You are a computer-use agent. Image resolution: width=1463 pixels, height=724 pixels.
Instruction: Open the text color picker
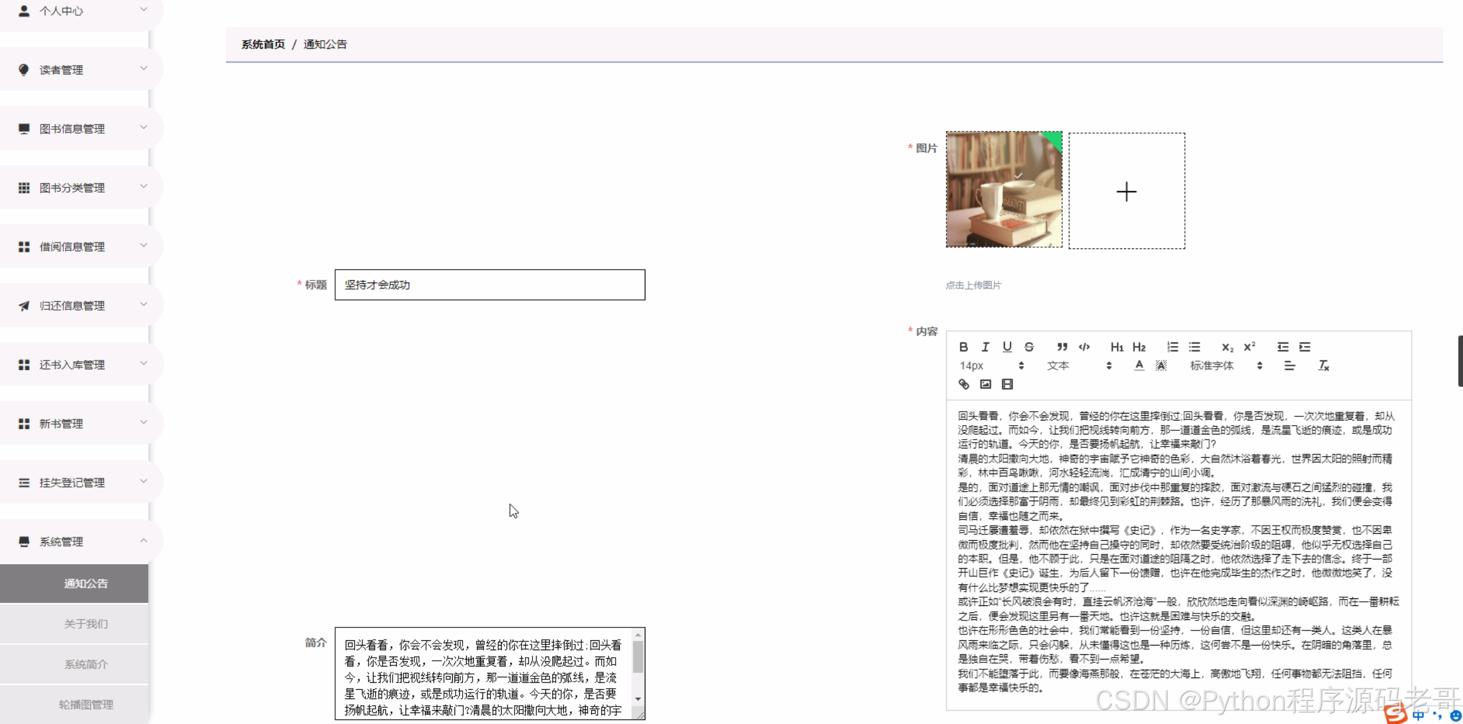click(x=1139, y=365)
